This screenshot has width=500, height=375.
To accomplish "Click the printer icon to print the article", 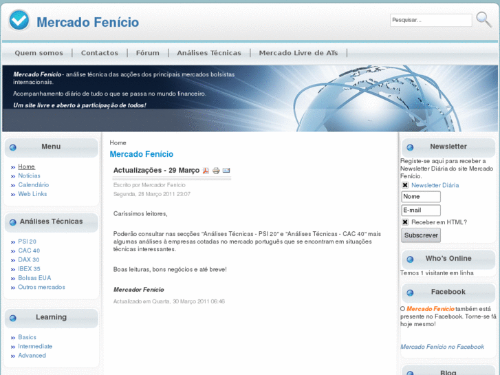I will point(216,171).
